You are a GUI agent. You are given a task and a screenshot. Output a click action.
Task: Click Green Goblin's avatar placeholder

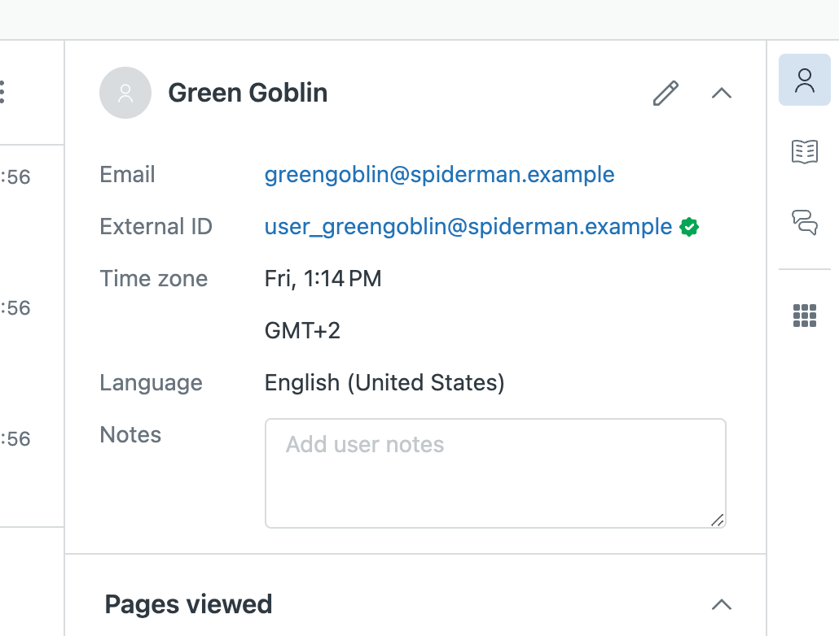125,93
